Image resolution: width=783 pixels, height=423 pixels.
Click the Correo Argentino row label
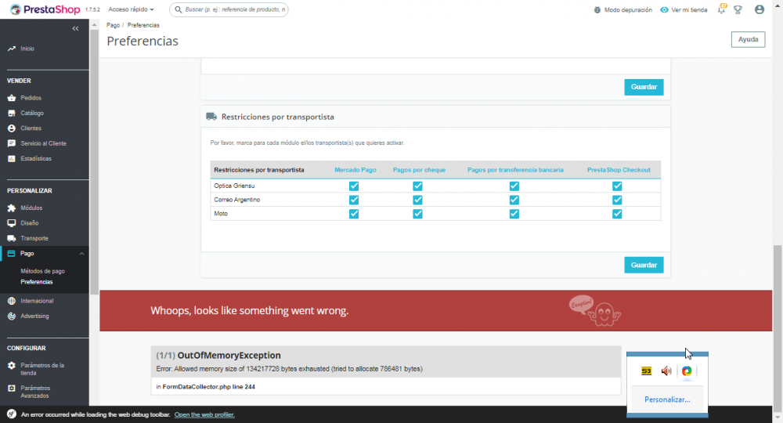tap(236, 200)
